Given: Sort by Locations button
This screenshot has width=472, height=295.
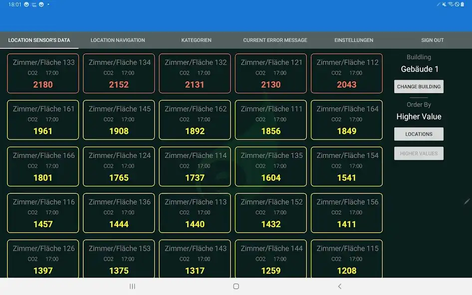Looking at the screenshot, I should click(x=419, y=134).
